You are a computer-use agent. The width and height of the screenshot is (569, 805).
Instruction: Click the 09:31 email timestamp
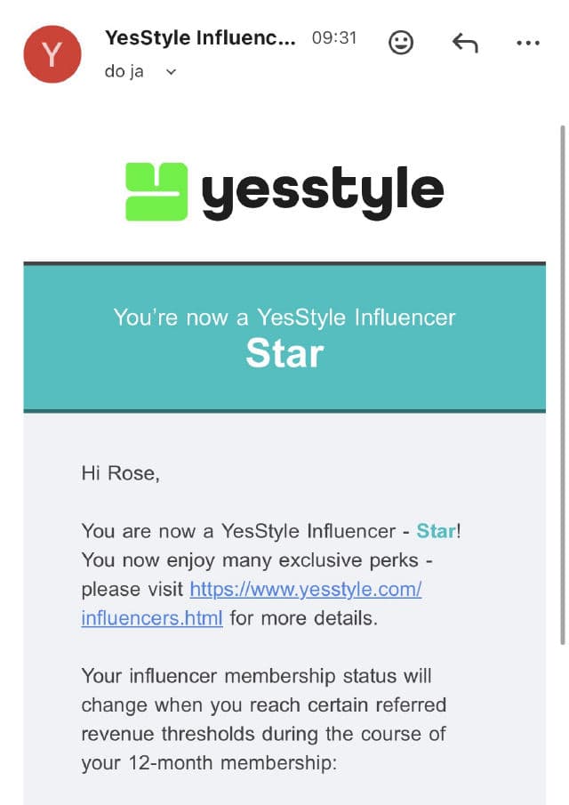click(x=334, y=38)
